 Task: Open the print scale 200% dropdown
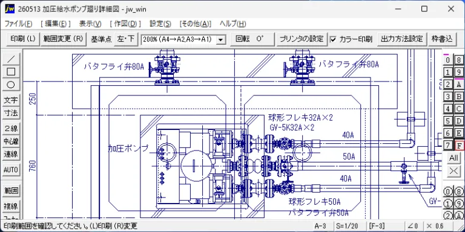pos(220,39)
